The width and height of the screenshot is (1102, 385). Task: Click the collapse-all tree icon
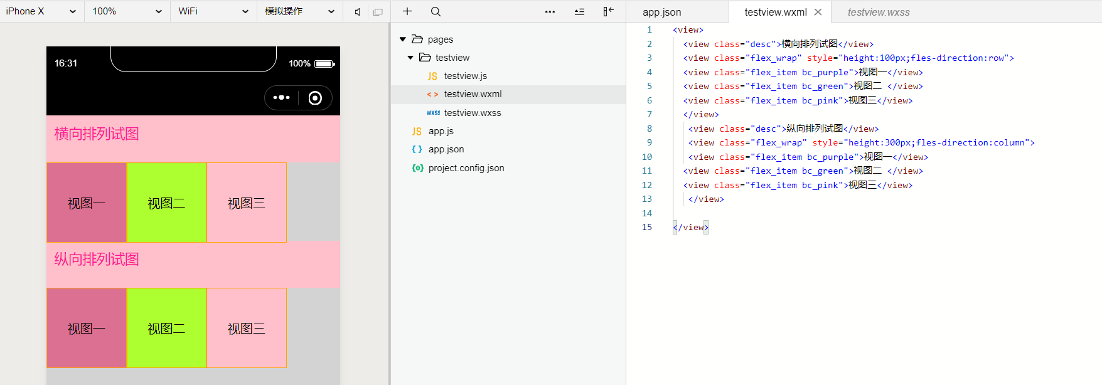(x=579, y=11)
